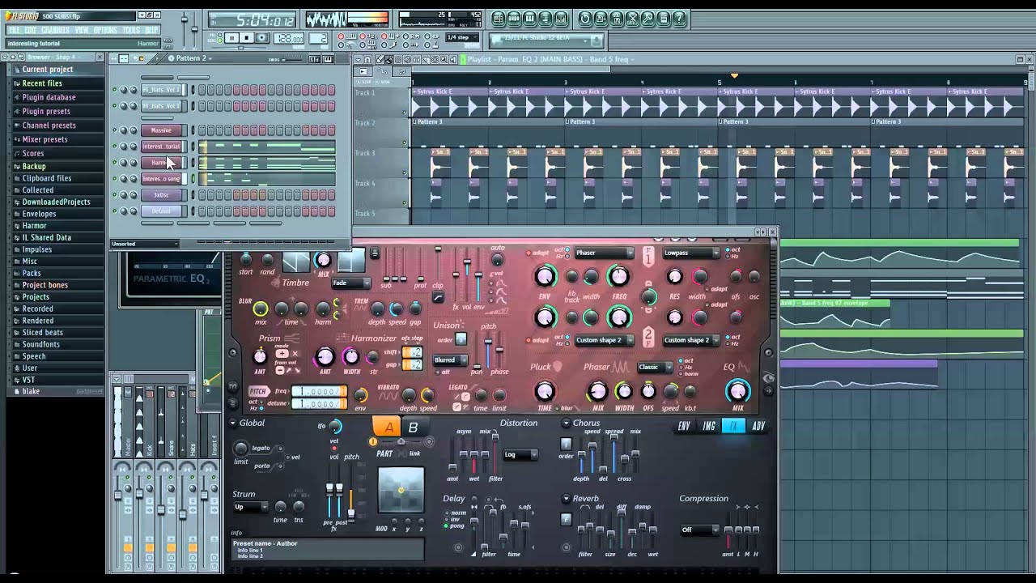1036x583 pixels.
Task: Select the playlist paint brush tool
Action: [x=389, y=59]
